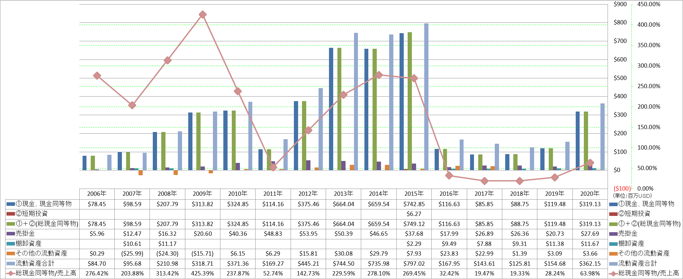
Task: Click the $744.50 cell in 2013年 column
Action: [x=343, y=264]
